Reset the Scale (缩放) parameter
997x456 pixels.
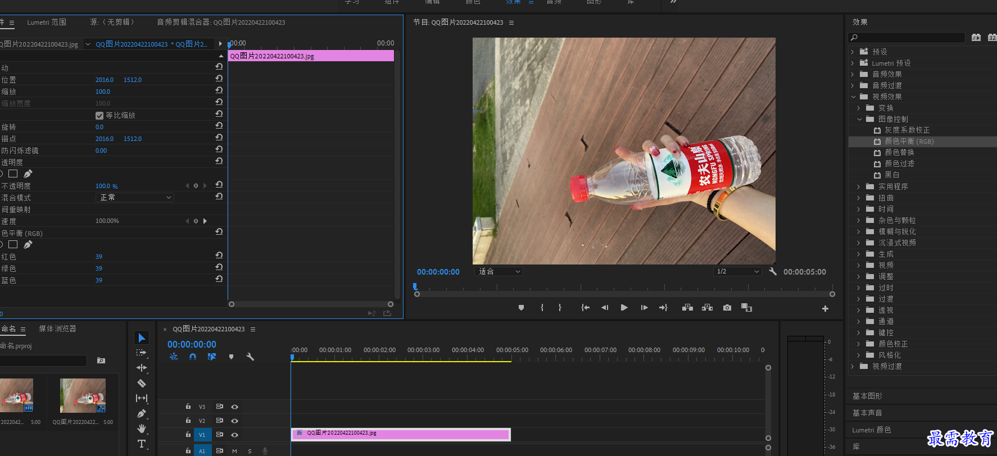(219, 90)
